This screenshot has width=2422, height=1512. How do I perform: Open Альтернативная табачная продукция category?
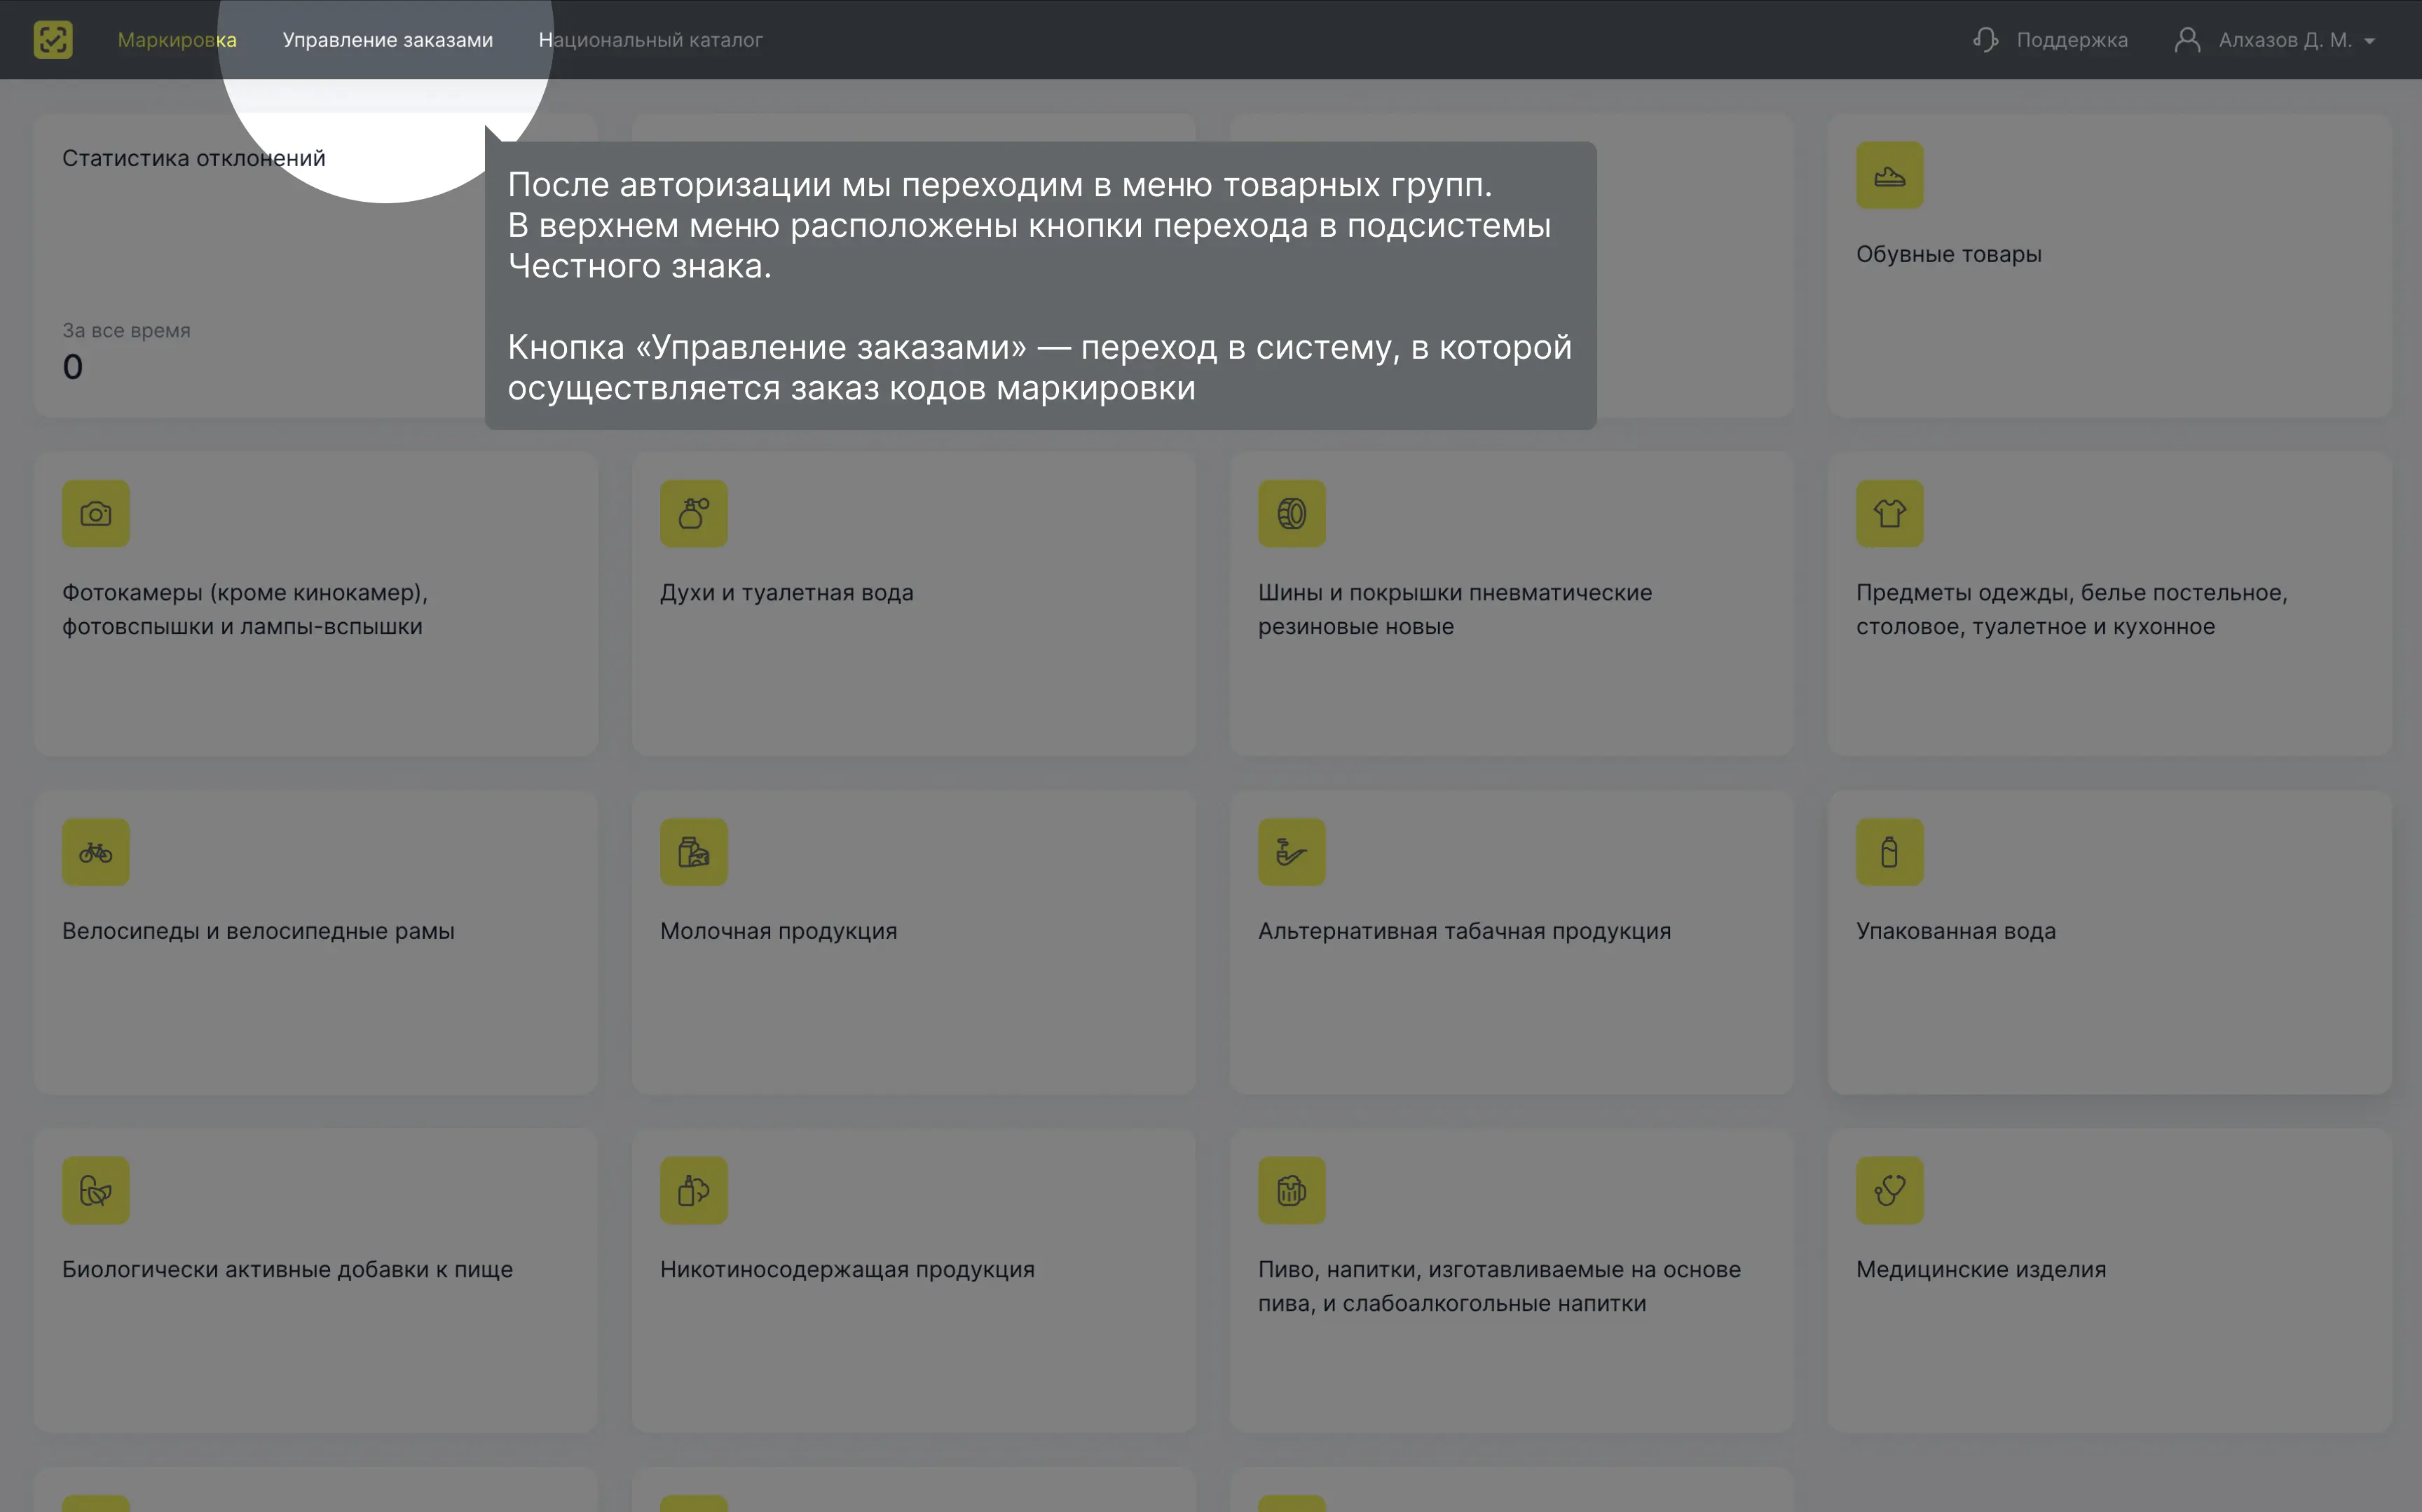(1464, 931)
